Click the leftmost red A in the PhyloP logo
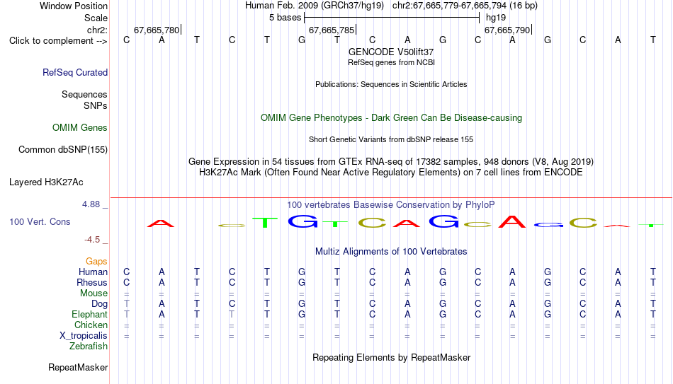The height and width of the screenshot is (384, 673). click(161, 223)
